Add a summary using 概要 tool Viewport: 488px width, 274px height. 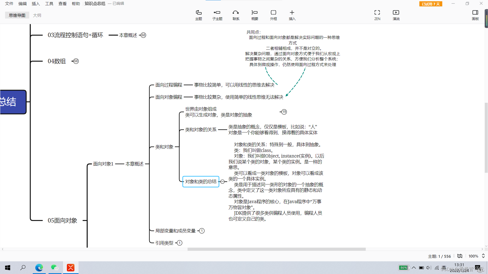click(255, 15)
